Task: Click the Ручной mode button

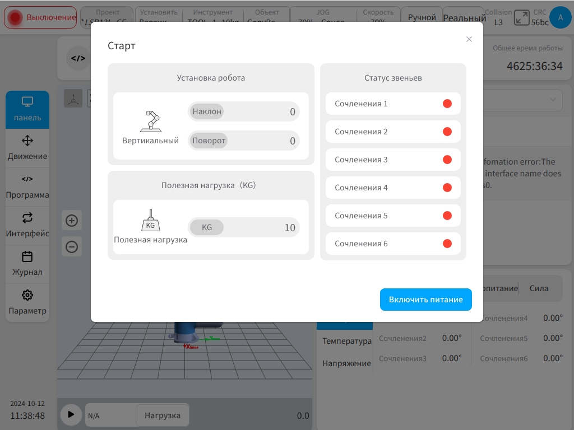Action: 422,17
